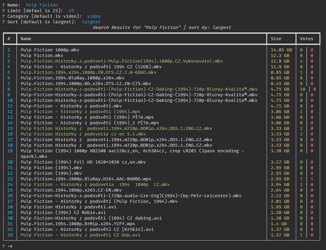
Task: Click the 10 upvotes count in row 8
Action: [x=303, y=89]
